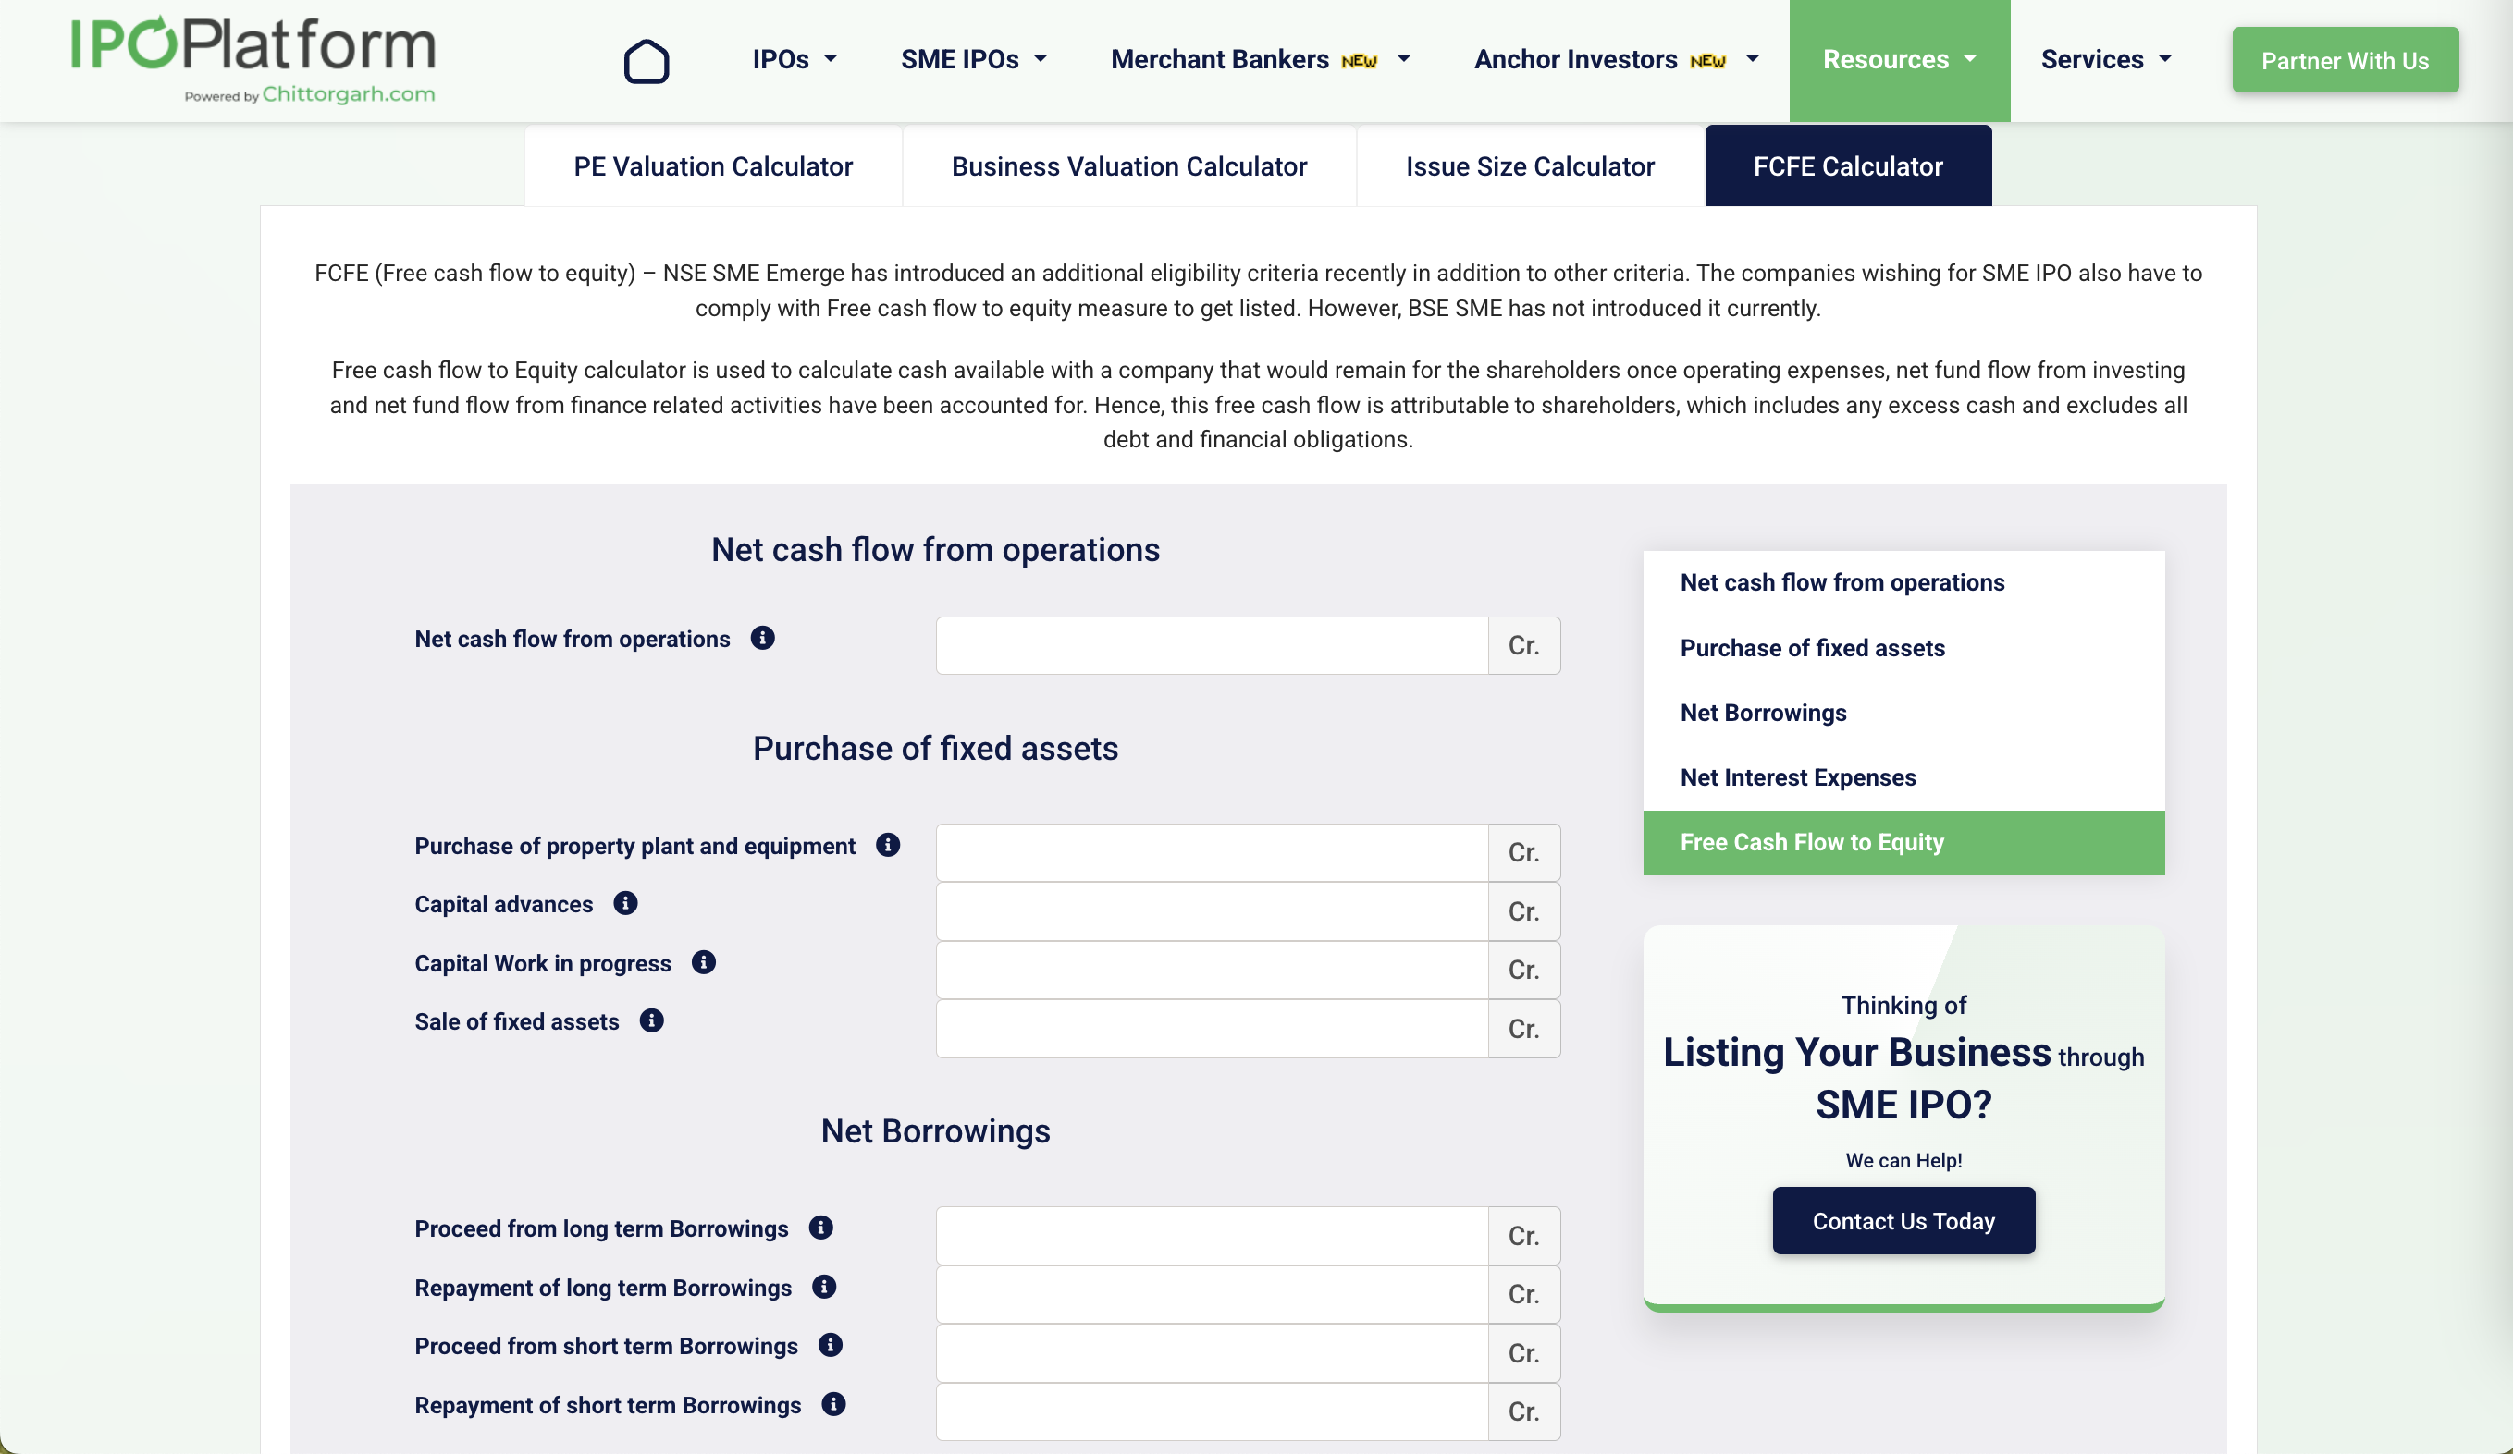Scroll down to view Net Interest Expenses section
Viewport: 2513px width, 1454px height.
1798,777
